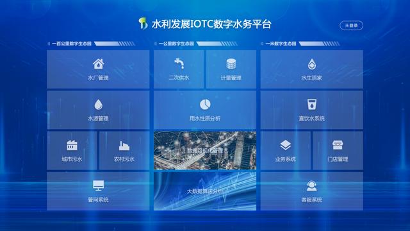Screen dimensions: 410x231
Task: Open the 大数据算法分析 image tile
Action: pos(205,191)
